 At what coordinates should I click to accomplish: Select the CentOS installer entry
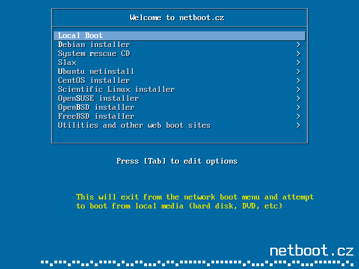click(94, 81)
